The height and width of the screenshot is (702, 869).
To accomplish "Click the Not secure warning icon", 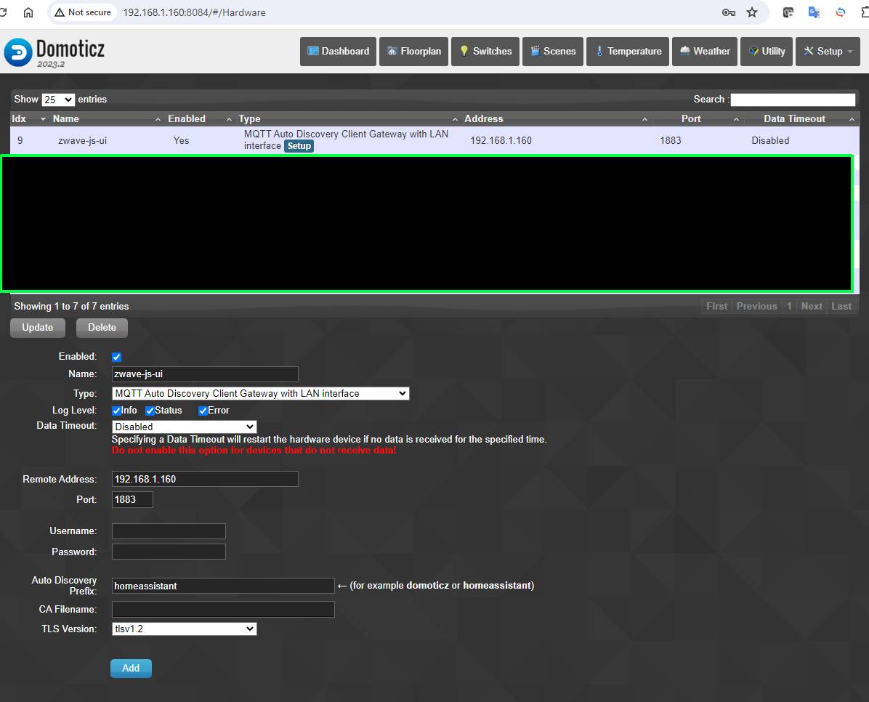I will (60, 12).
